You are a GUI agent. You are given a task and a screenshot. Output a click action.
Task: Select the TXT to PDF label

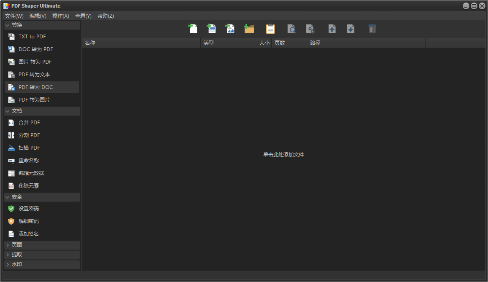click(x=32, y=37)
